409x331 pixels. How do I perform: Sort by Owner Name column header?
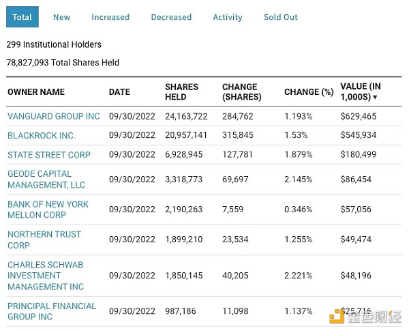[36, 92]
